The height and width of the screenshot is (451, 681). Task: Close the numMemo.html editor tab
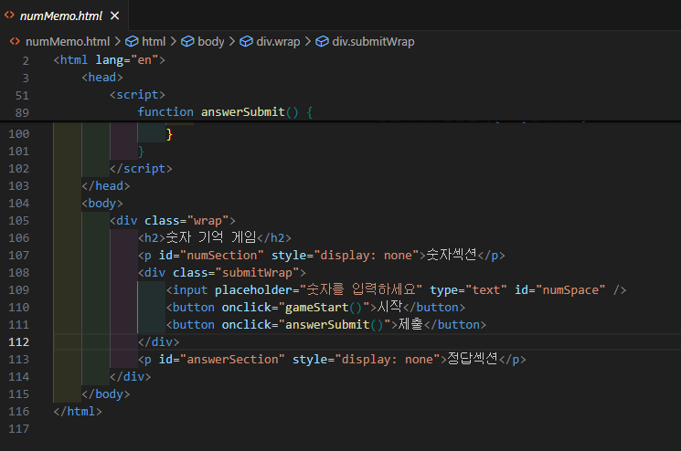114,16
